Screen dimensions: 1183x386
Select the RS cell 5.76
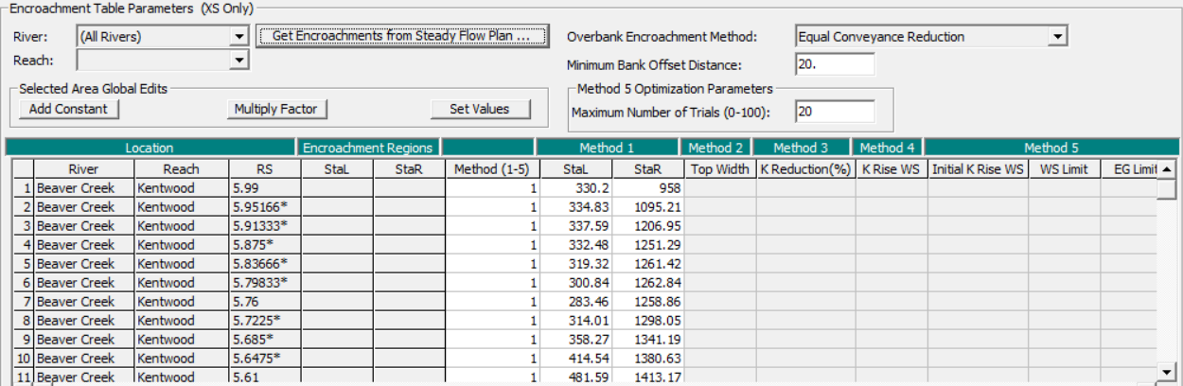click(264, 302)
